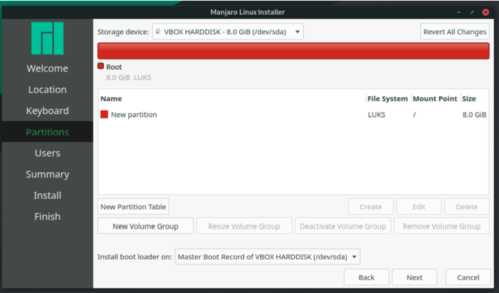
Task: Click the / mount point cell
Action: tap(415, 115)
